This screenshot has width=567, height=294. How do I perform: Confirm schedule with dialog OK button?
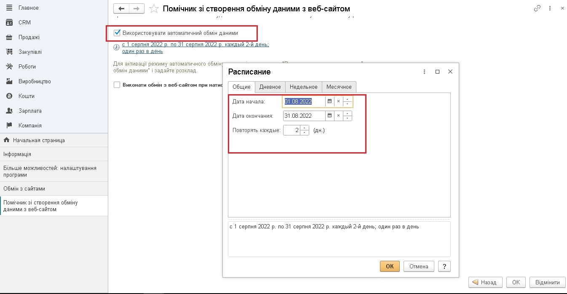coord(390,266)
